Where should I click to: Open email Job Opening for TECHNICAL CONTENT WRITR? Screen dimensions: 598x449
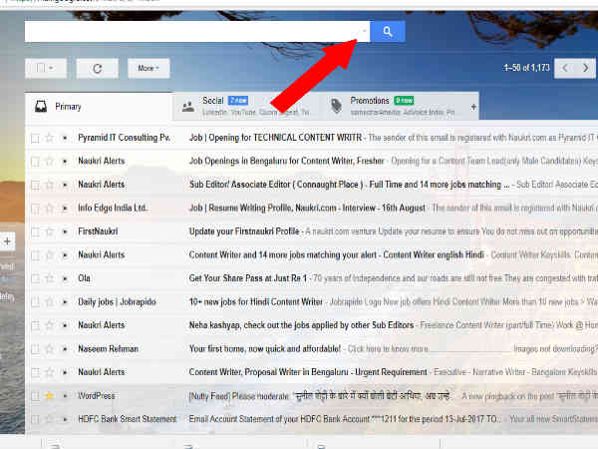[275, 138]
